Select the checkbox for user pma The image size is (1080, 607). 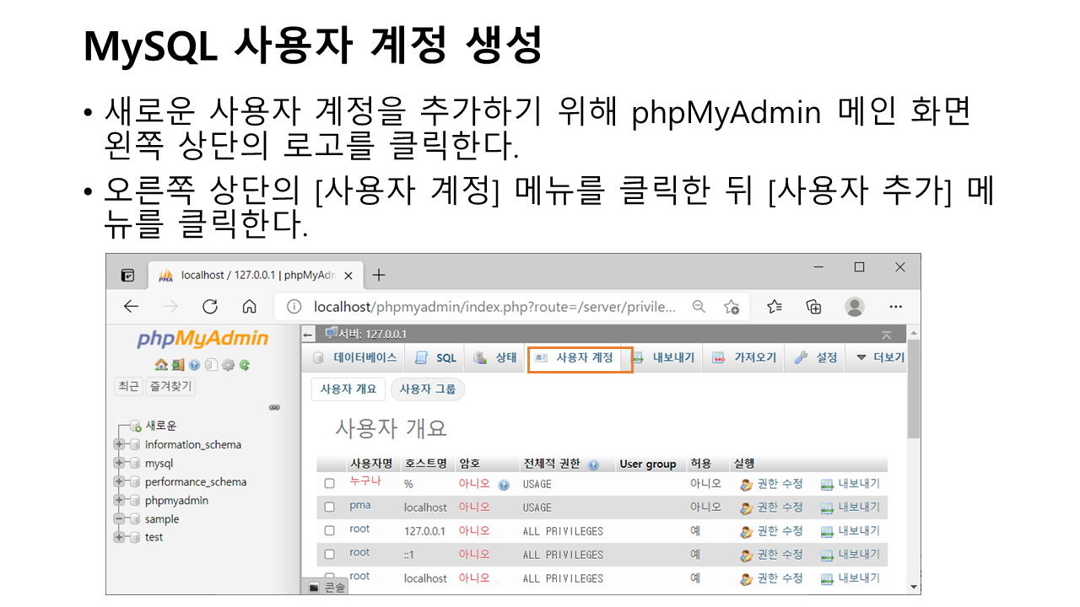(x=330, y=508)
